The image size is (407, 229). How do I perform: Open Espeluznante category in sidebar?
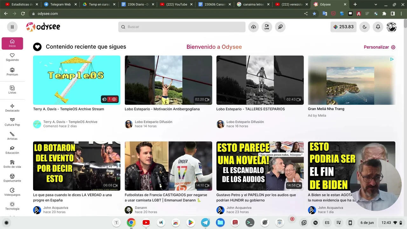tap(12, 178)
